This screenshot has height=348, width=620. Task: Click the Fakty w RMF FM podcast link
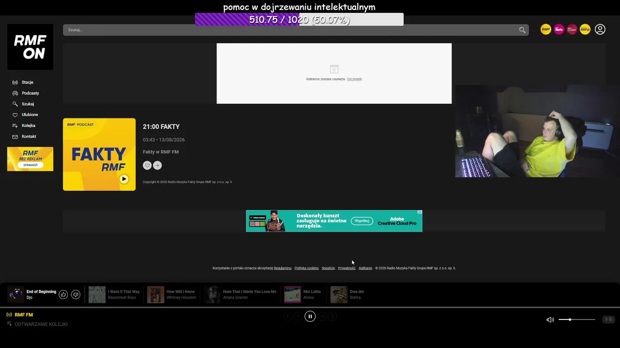click(x=161, y=152)
